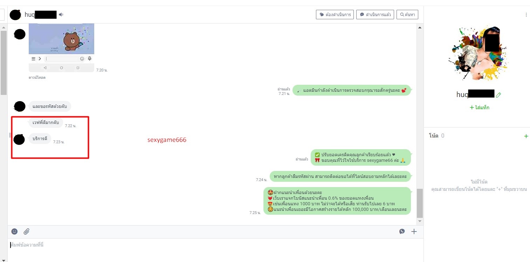Click the speaker mute icon beside the chat name
This screenshot has height=262, width=530.
tap(61, 15)
